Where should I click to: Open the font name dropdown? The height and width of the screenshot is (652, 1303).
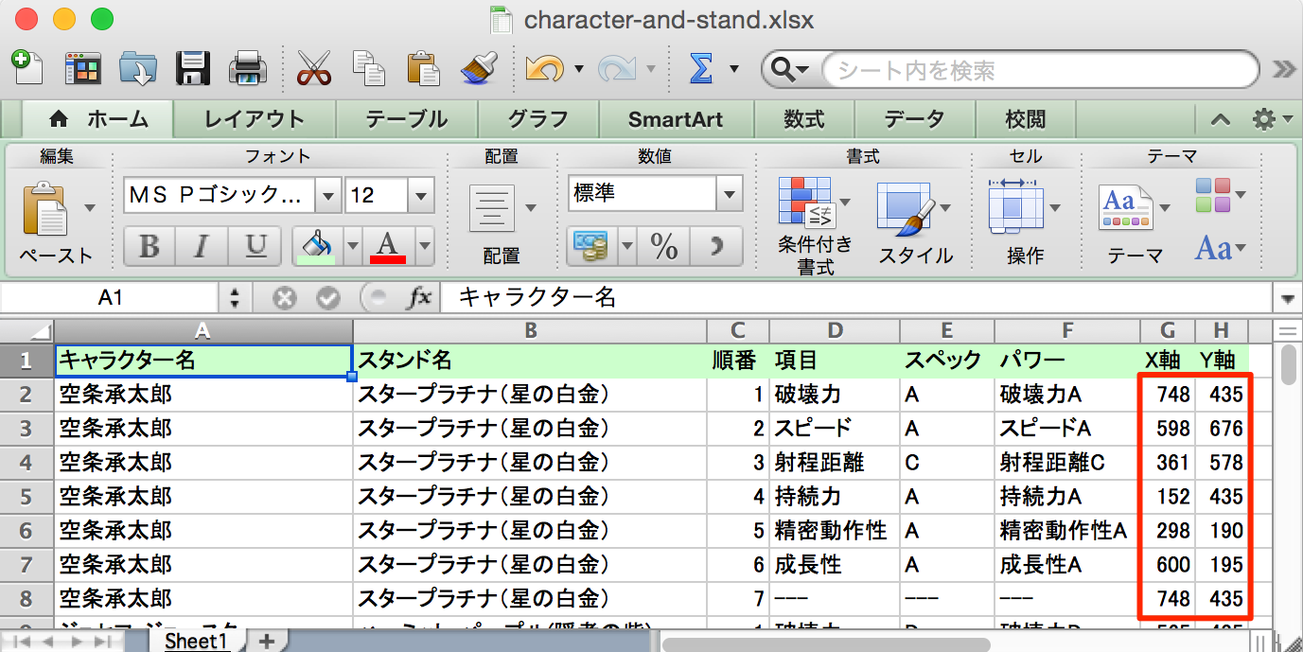(x=328, y=196)
